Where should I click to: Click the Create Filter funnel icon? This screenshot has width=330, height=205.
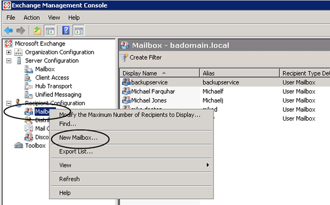coord(124,58)
